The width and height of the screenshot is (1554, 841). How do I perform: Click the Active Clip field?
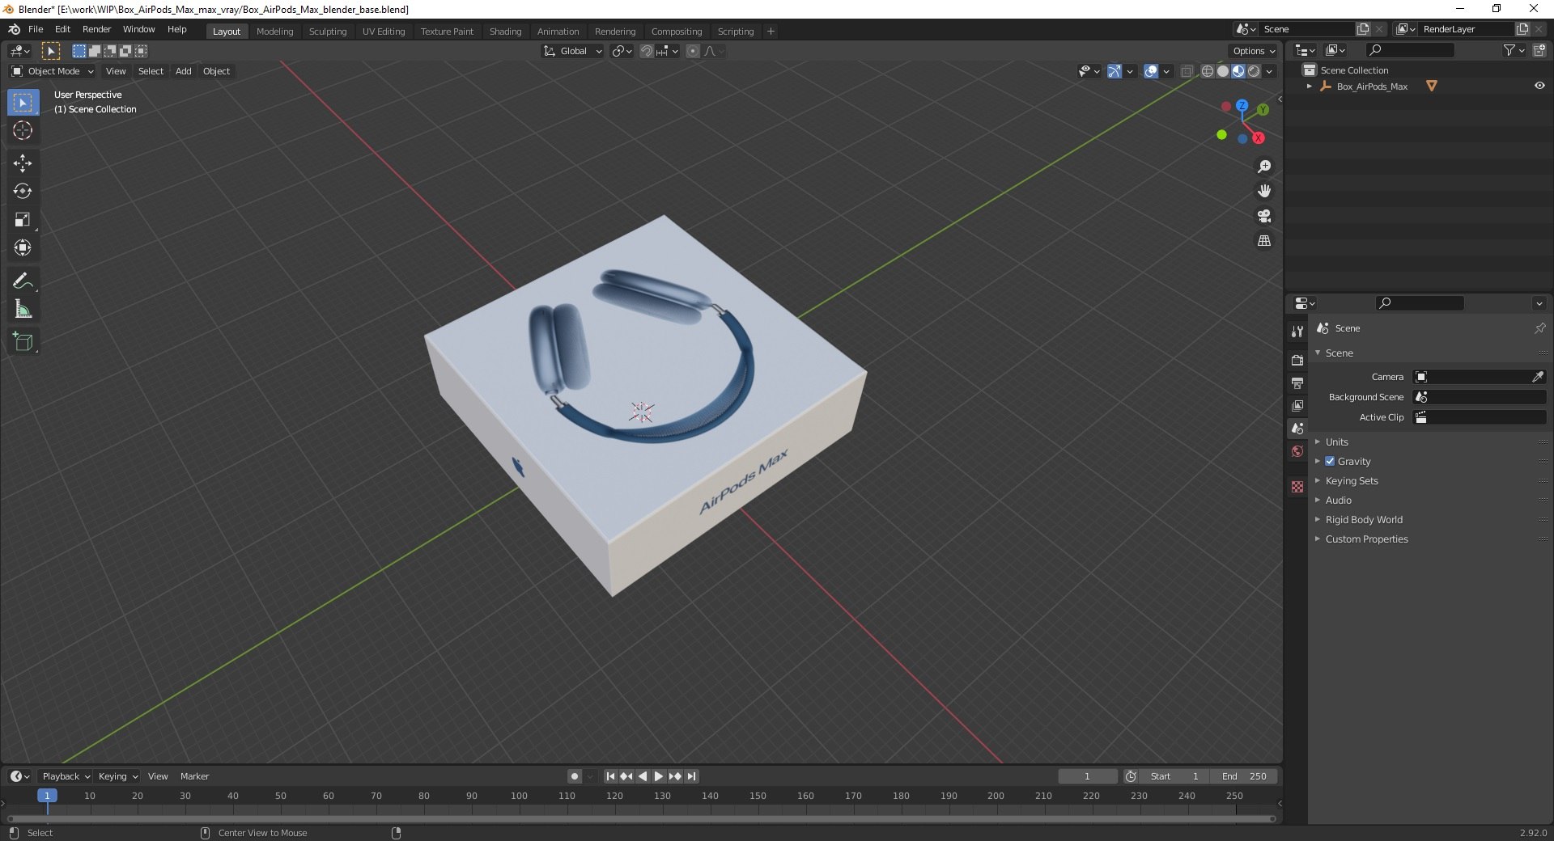point(1480,417)
